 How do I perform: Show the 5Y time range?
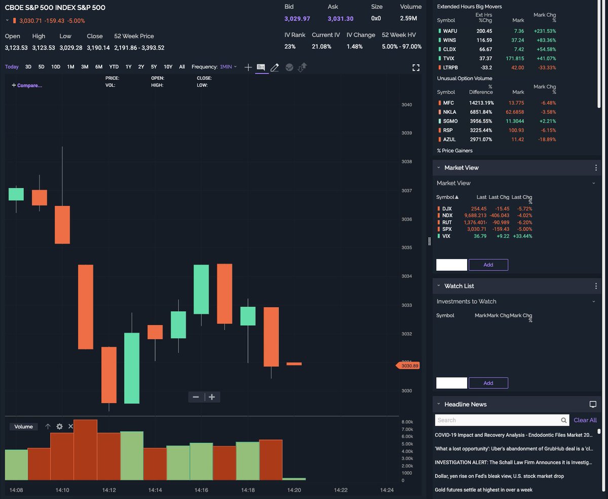tap(154, 67)
